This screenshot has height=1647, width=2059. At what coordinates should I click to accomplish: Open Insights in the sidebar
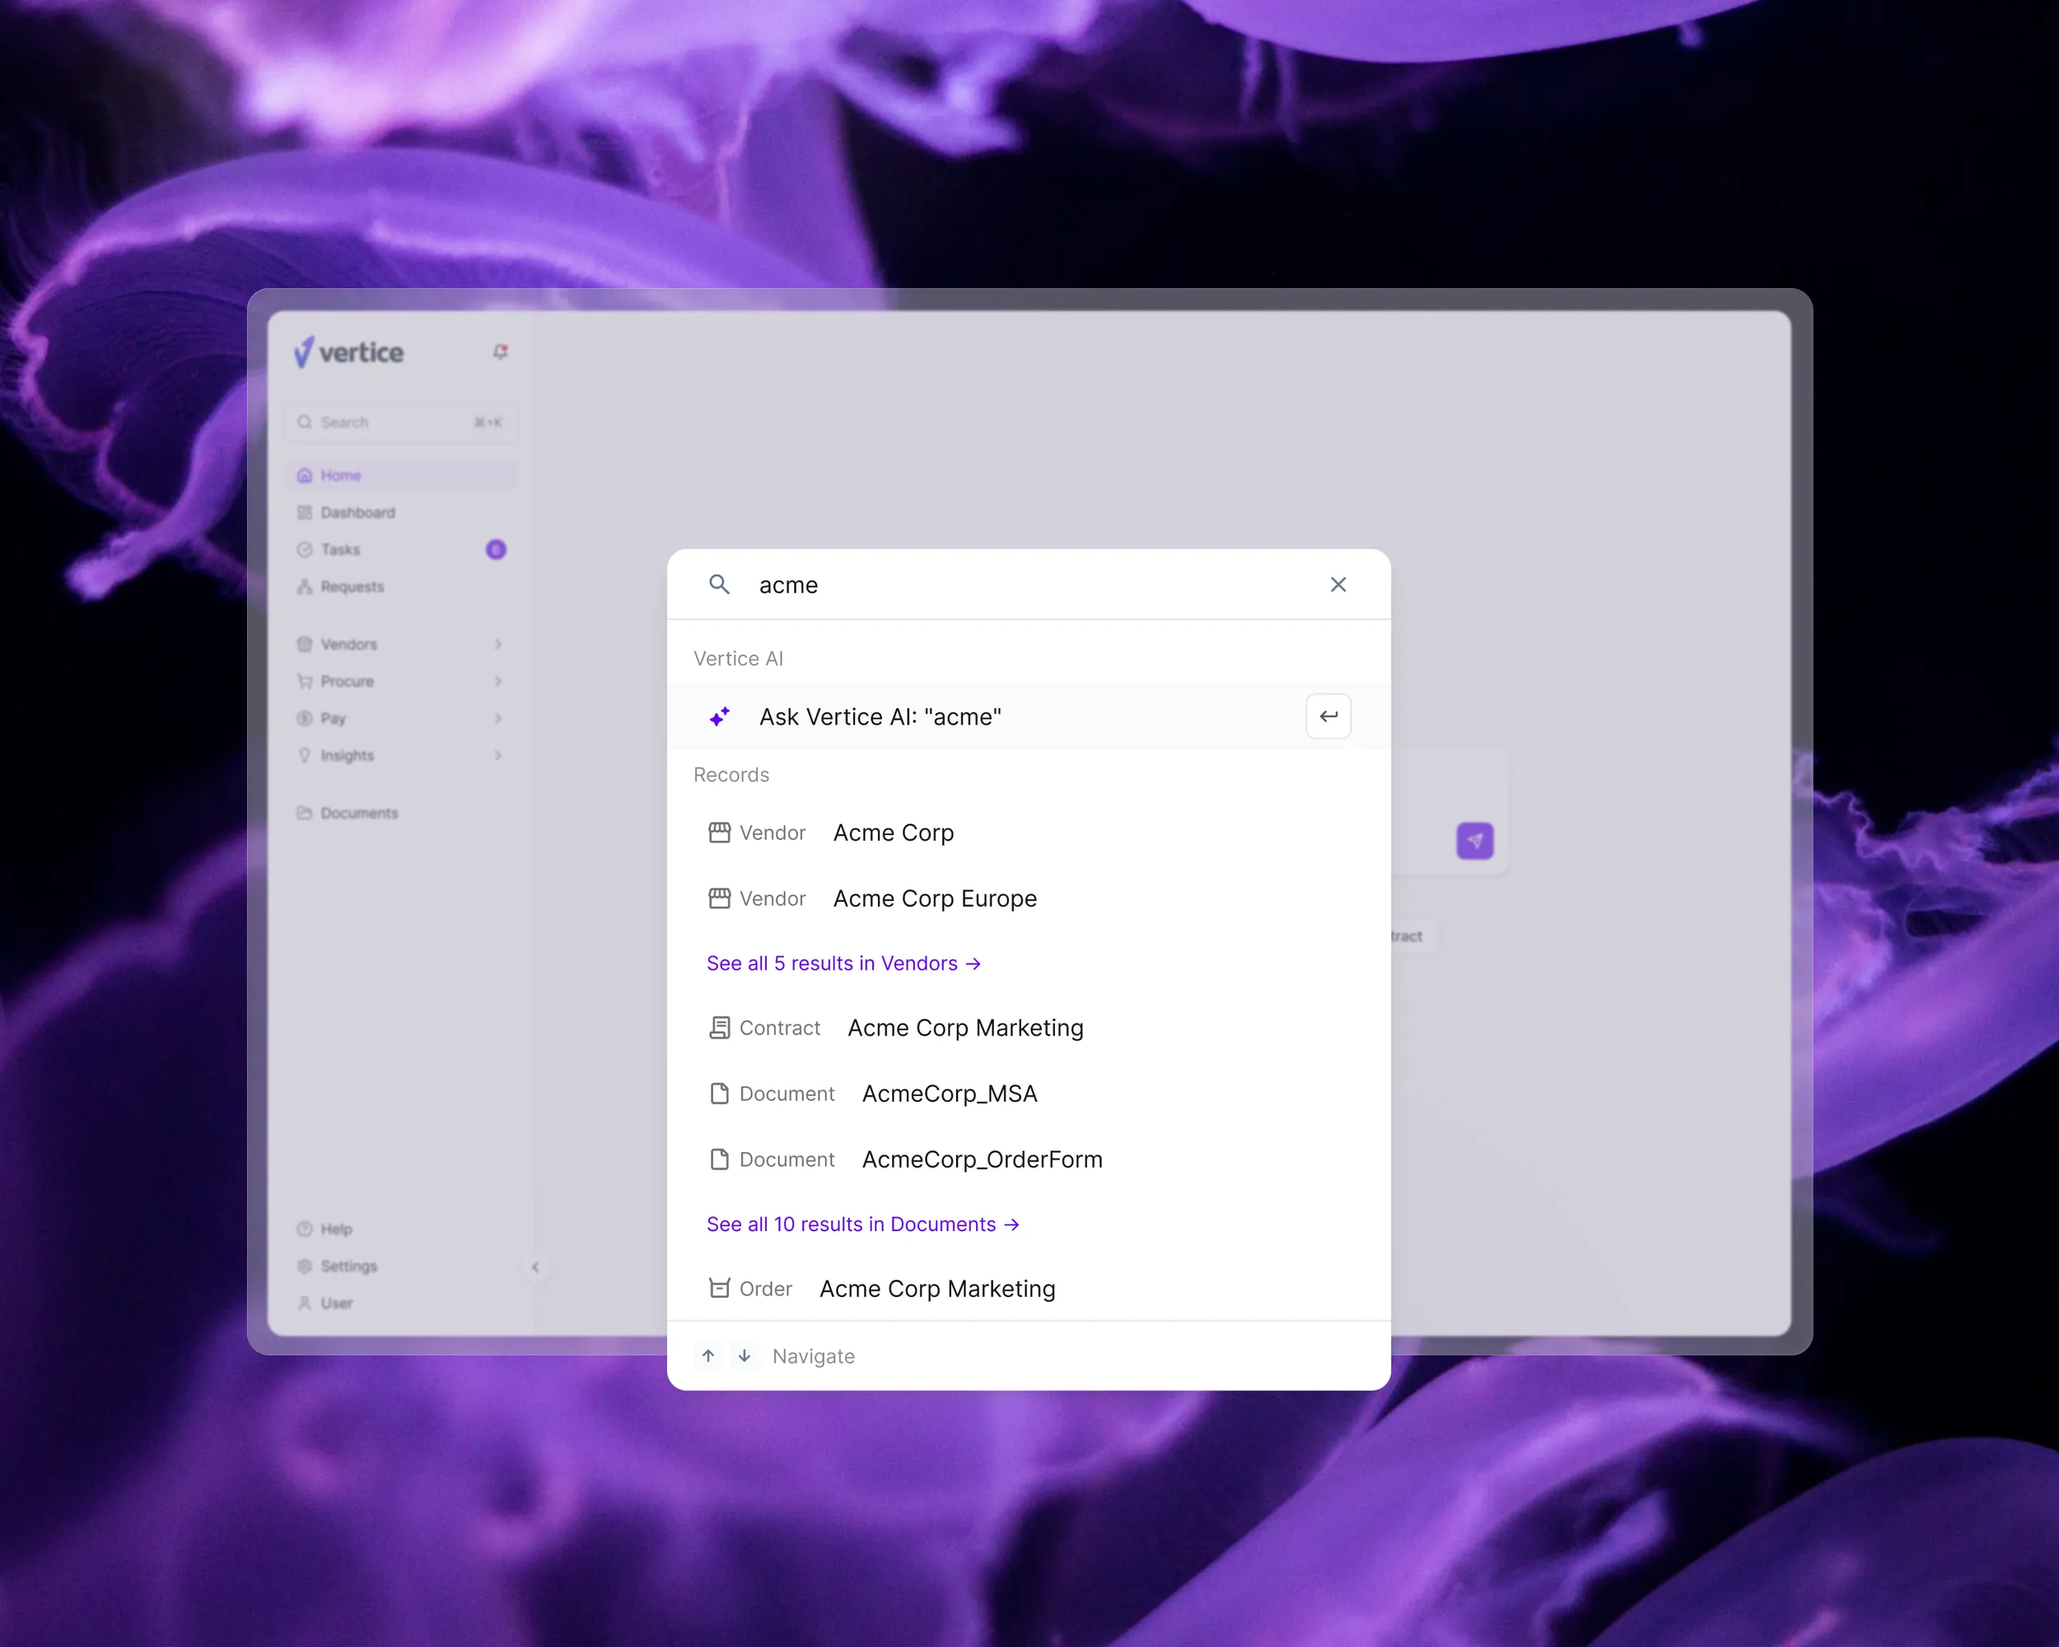point(401,755)
